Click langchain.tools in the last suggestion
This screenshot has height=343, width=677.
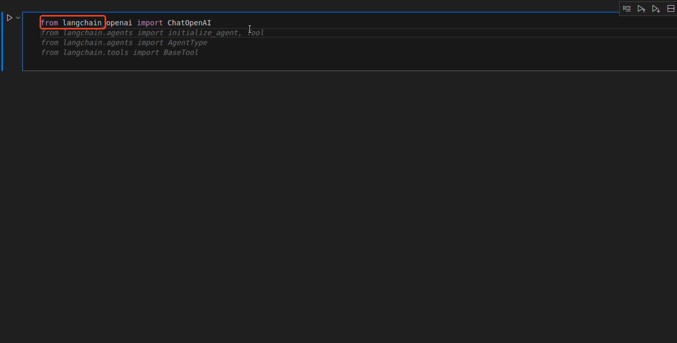(x=96, y=52)
